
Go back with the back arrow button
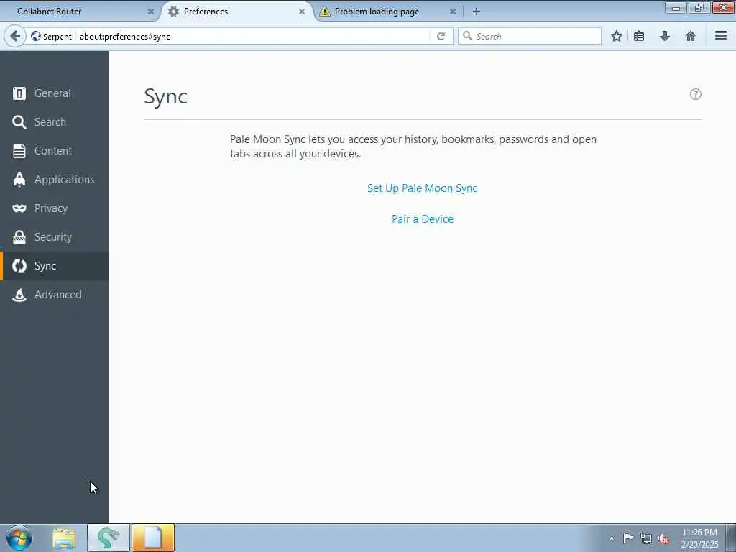[14, 36]
